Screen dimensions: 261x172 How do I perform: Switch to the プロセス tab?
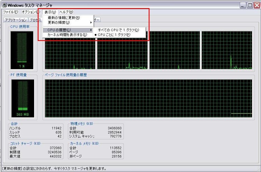coord(35,20)
